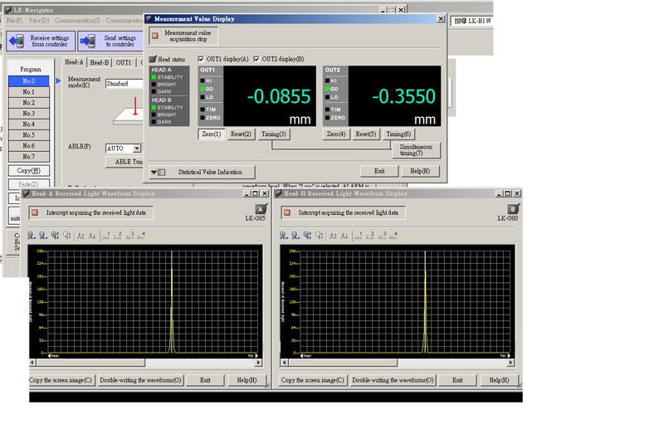Screen dimensions: 664x429
Task: Open the Measurement mode Standard combo box
Action: (124, 84)
